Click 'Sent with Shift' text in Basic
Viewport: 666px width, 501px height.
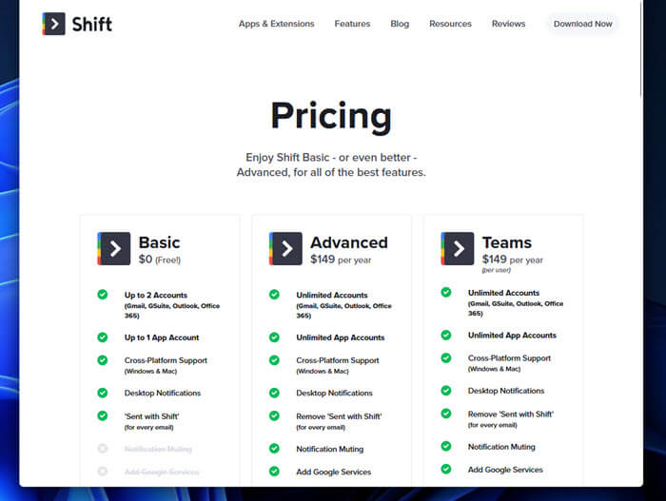click(151, 416)
